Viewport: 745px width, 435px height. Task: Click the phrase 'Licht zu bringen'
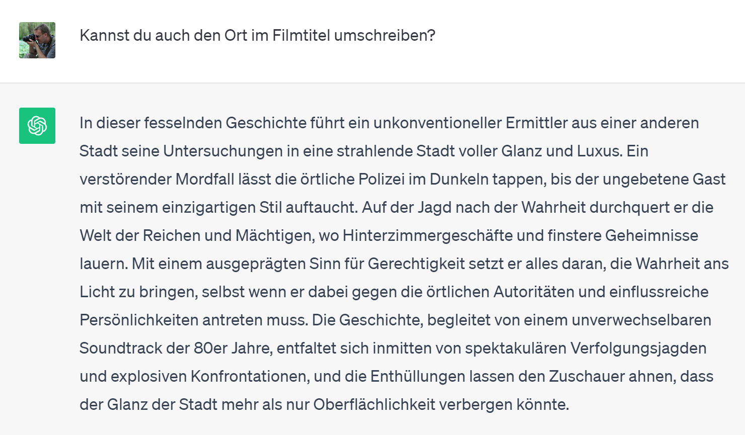coord(138,292)
